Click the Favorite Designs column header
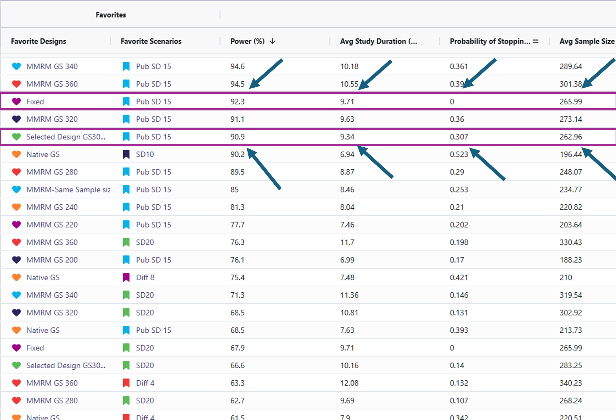 [x=38, y=41]
